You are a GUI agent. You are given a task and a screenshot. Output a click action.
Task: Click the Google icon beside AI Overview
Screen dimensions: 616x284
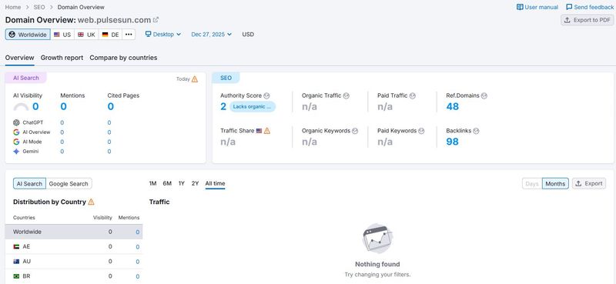pyautogui.click(x=16, y=132)
